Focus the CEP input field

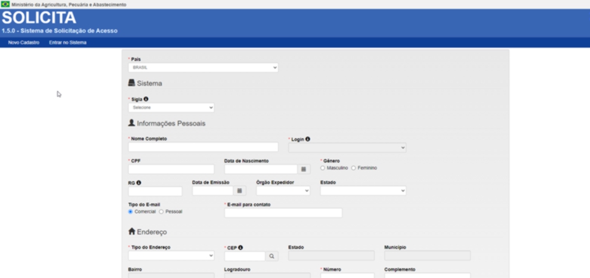tap(245, 256)
